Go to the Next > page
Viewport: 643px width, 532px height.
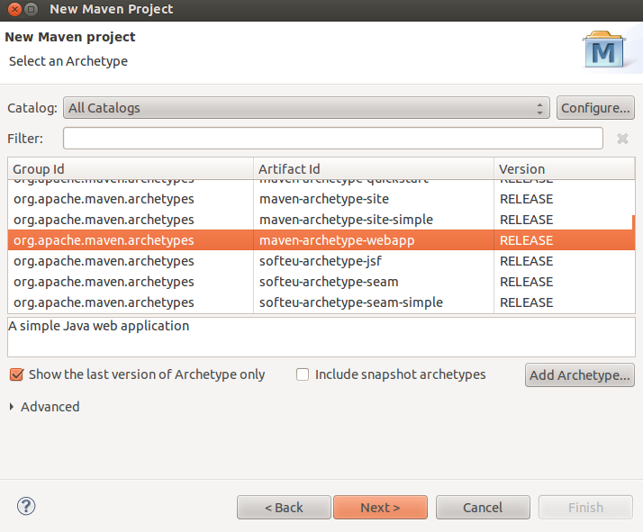380,508
